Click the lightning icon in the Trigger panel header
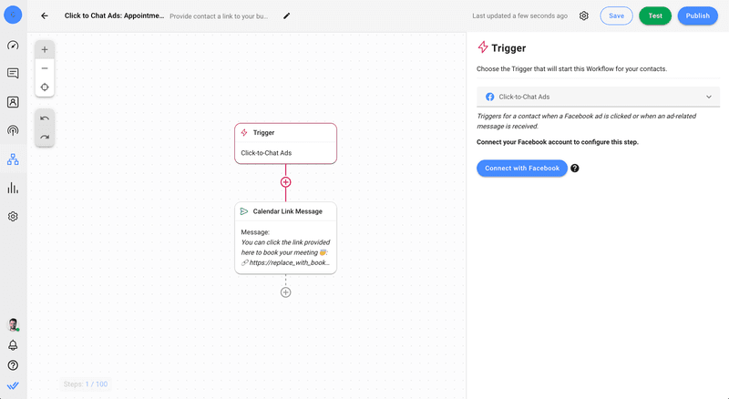This screenshot has height=399, width=729. coord(483,47)
